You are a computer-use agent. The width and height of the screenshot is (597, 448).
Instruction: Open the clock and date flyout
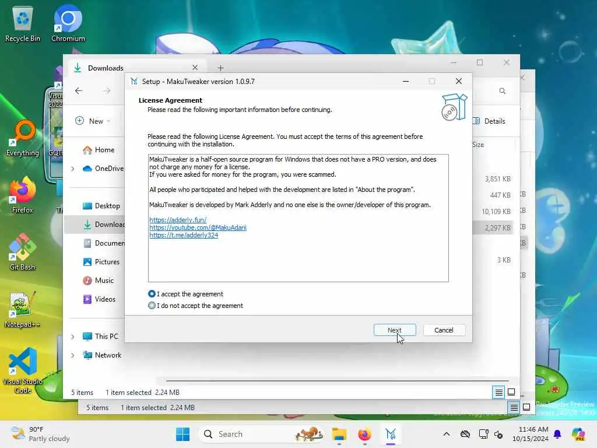click(x=531, y=434)
